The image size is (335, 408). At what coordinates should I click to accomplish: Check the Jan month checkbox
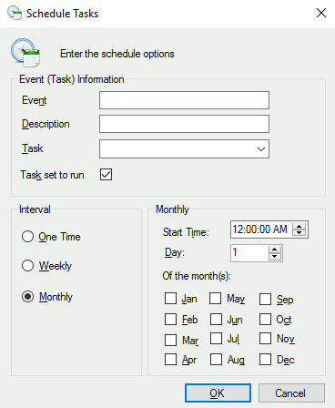(170, 299)
